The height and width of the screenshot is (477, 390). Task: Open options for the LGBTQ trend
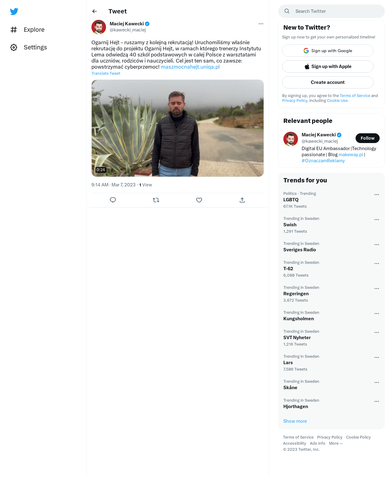click(x=377, y=195)
